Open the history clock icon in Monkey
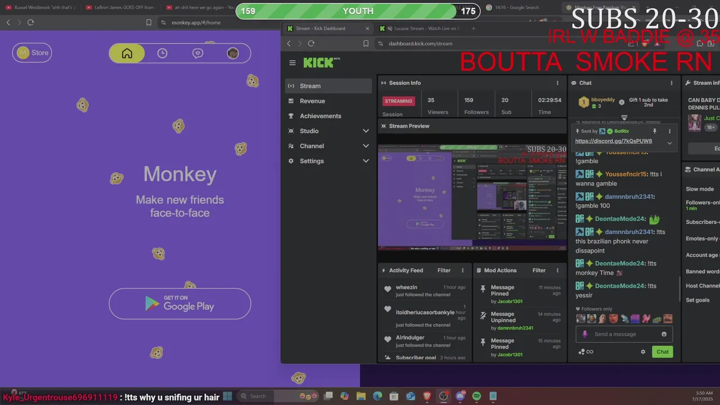This screenshot has height=405, width=720. pos(162,53)
